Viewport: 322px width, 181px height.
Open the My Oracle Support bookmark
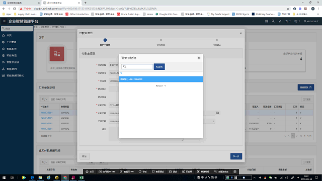(218, 14)
